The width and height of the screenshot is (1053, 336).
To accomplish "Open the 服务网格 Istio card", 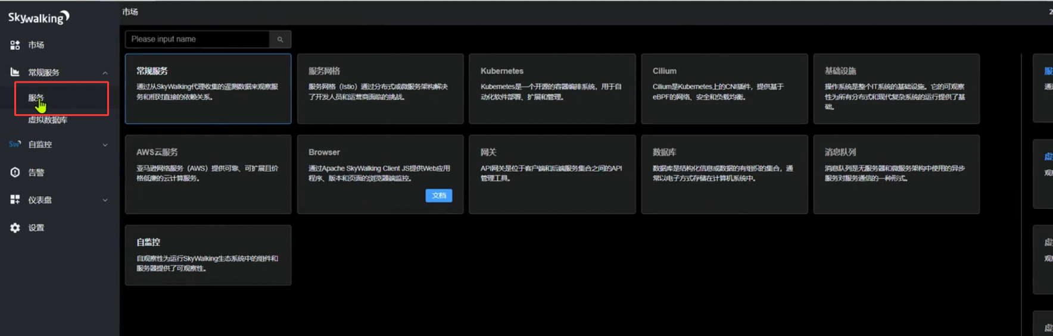I will [380, 89].
